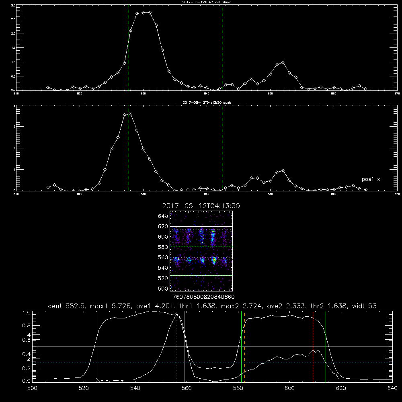
Task: Click the x-axis numbers row beneath spectral image
Action: tap(204, 297)
